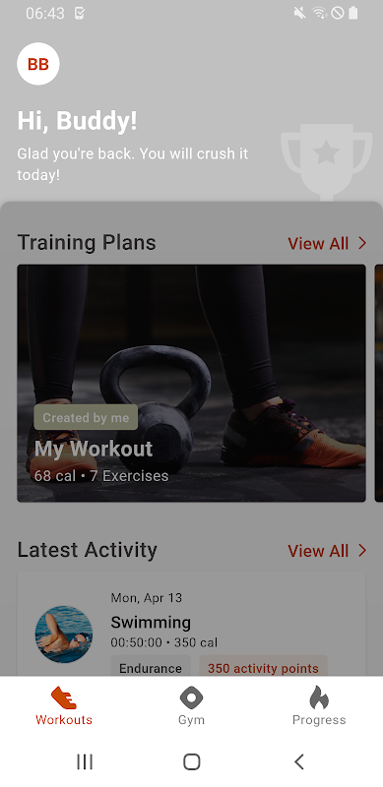
Task: Tap the 350 activity points badge
Action: coord(264,667)
